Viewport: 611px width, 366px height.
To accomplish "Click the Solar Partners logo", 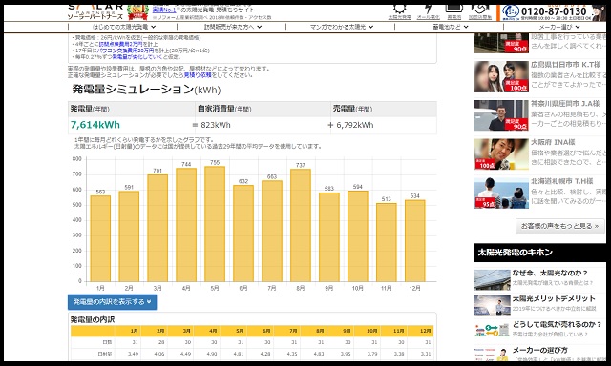I will click(95, 12).
